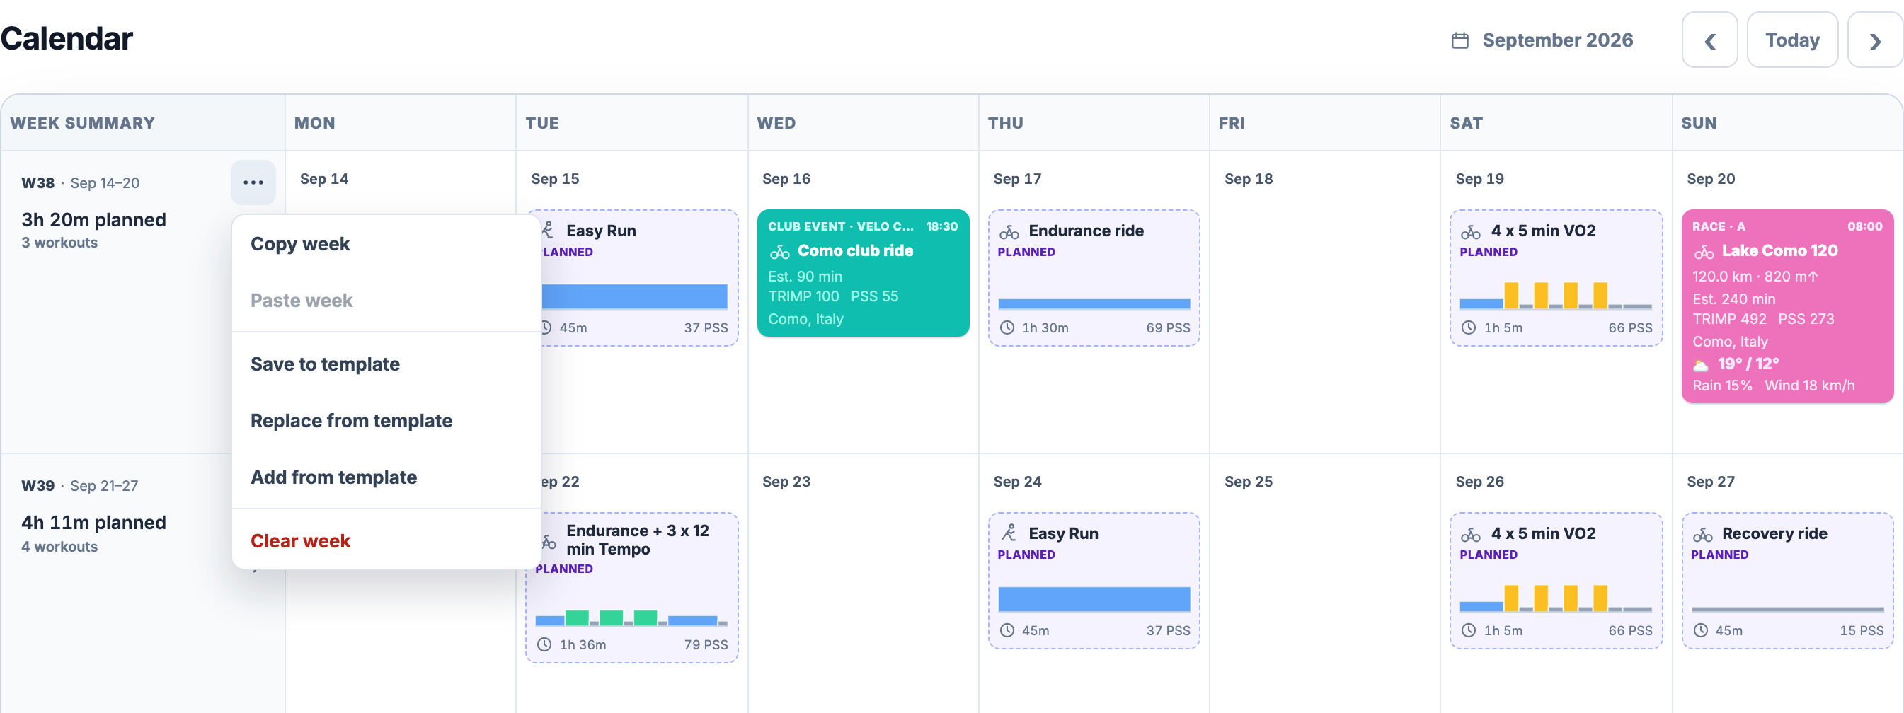Click the bike icon on Sep 26 VO2 workout

pyautogui.click(x=1471, y=535)
